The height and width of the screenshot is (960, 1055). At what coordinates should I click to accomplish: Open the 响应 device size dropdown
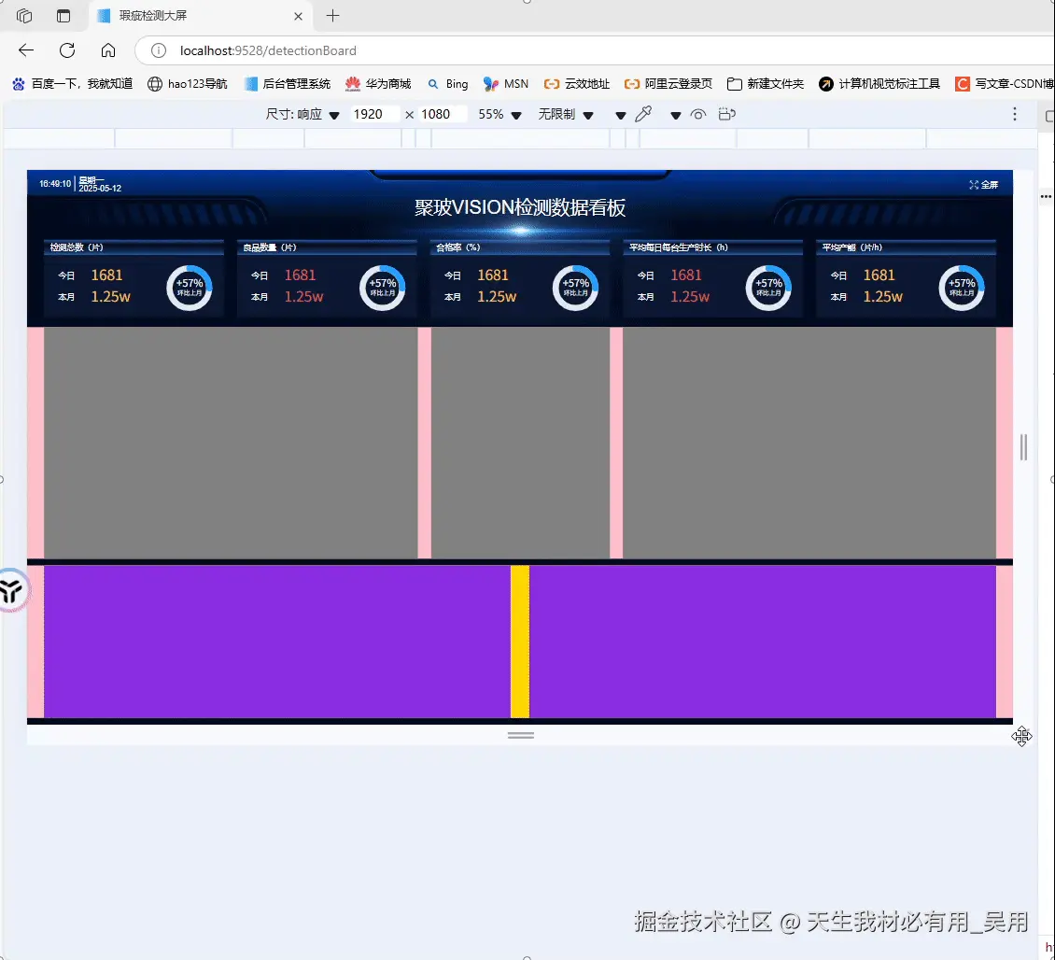(x=316, y=113)
